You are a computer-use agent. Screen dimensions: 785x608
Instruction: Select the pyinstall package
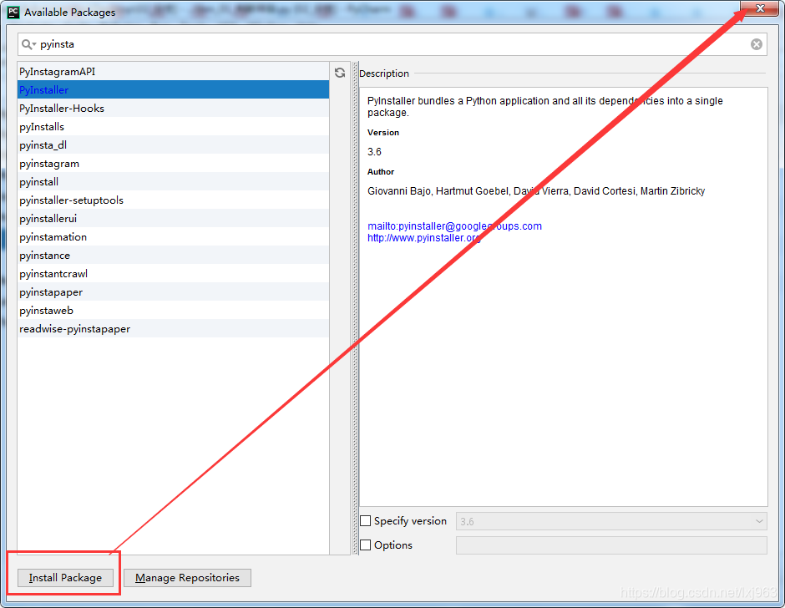pos(173,182)
